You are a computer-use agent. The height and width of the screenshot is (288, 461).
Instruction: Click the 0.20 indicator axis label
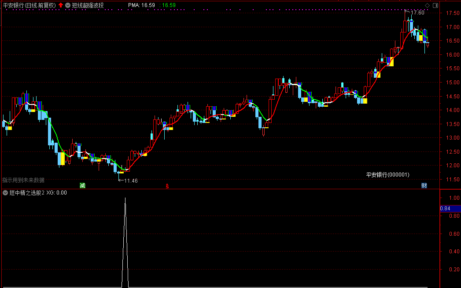tap(454, 269)
